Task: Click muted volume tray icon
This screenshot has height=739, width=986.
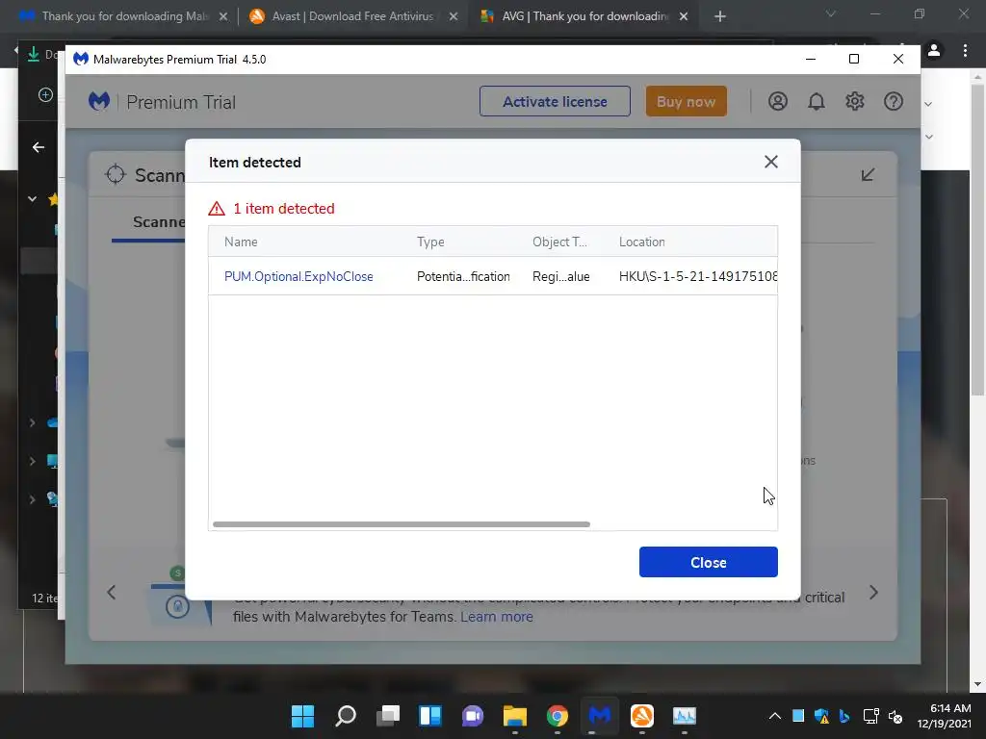Action: [x=895, y=716]
